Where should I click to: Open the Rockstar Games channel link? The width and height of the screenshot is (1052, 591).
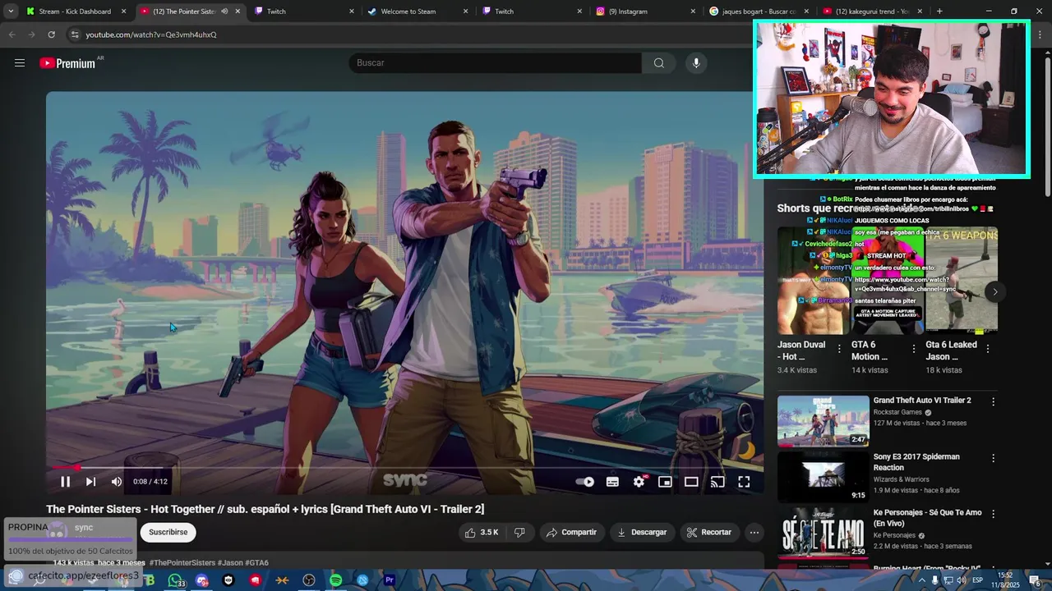click(897, 412)
